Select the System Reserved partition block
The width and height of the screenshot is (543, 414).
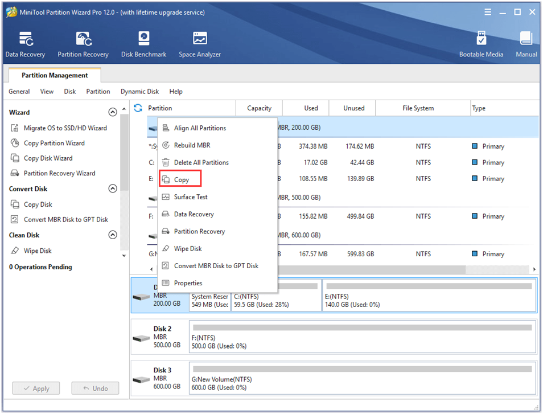[210, 301]
